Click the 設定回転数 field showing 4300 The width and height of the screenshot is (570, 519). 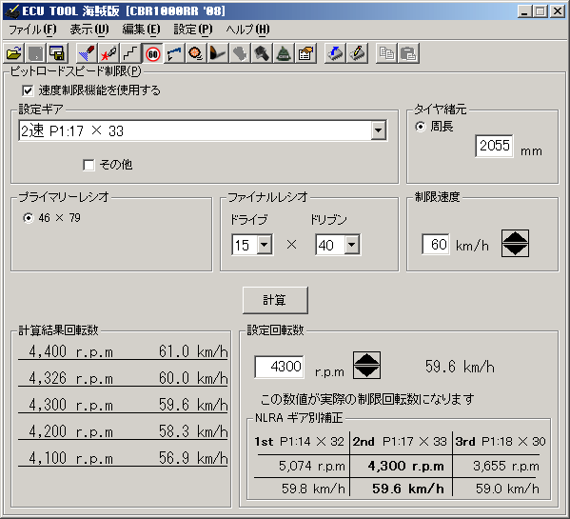[279, 367]
